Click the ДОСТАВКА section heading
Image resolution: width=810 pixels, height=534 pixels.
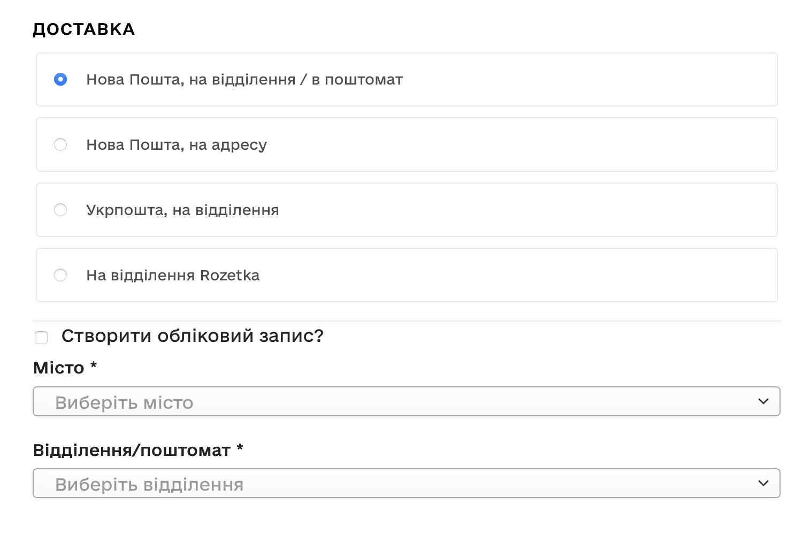point(84,29)
